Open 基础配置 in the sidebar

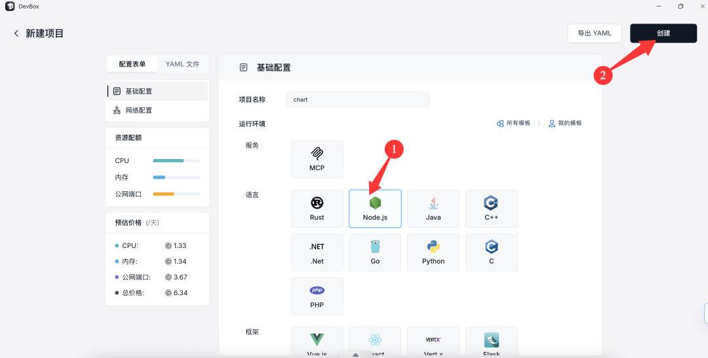tap(157, 91)
